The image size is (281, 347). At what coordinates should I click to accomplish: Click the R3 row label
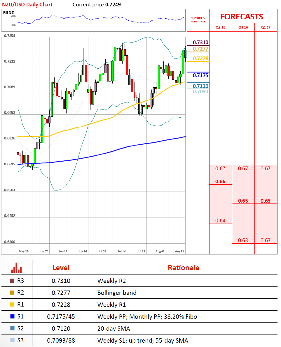coord(20,281)
